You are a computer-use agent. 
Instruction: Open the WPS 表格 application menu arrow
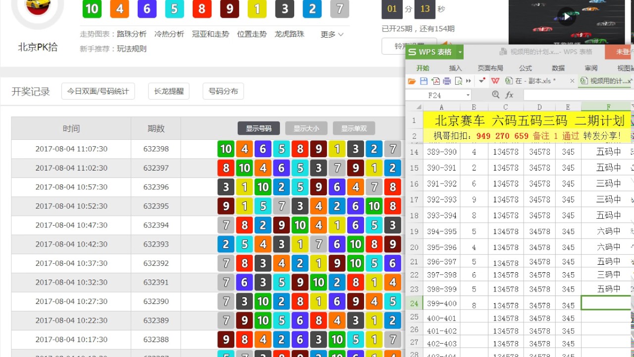[460, 52]
